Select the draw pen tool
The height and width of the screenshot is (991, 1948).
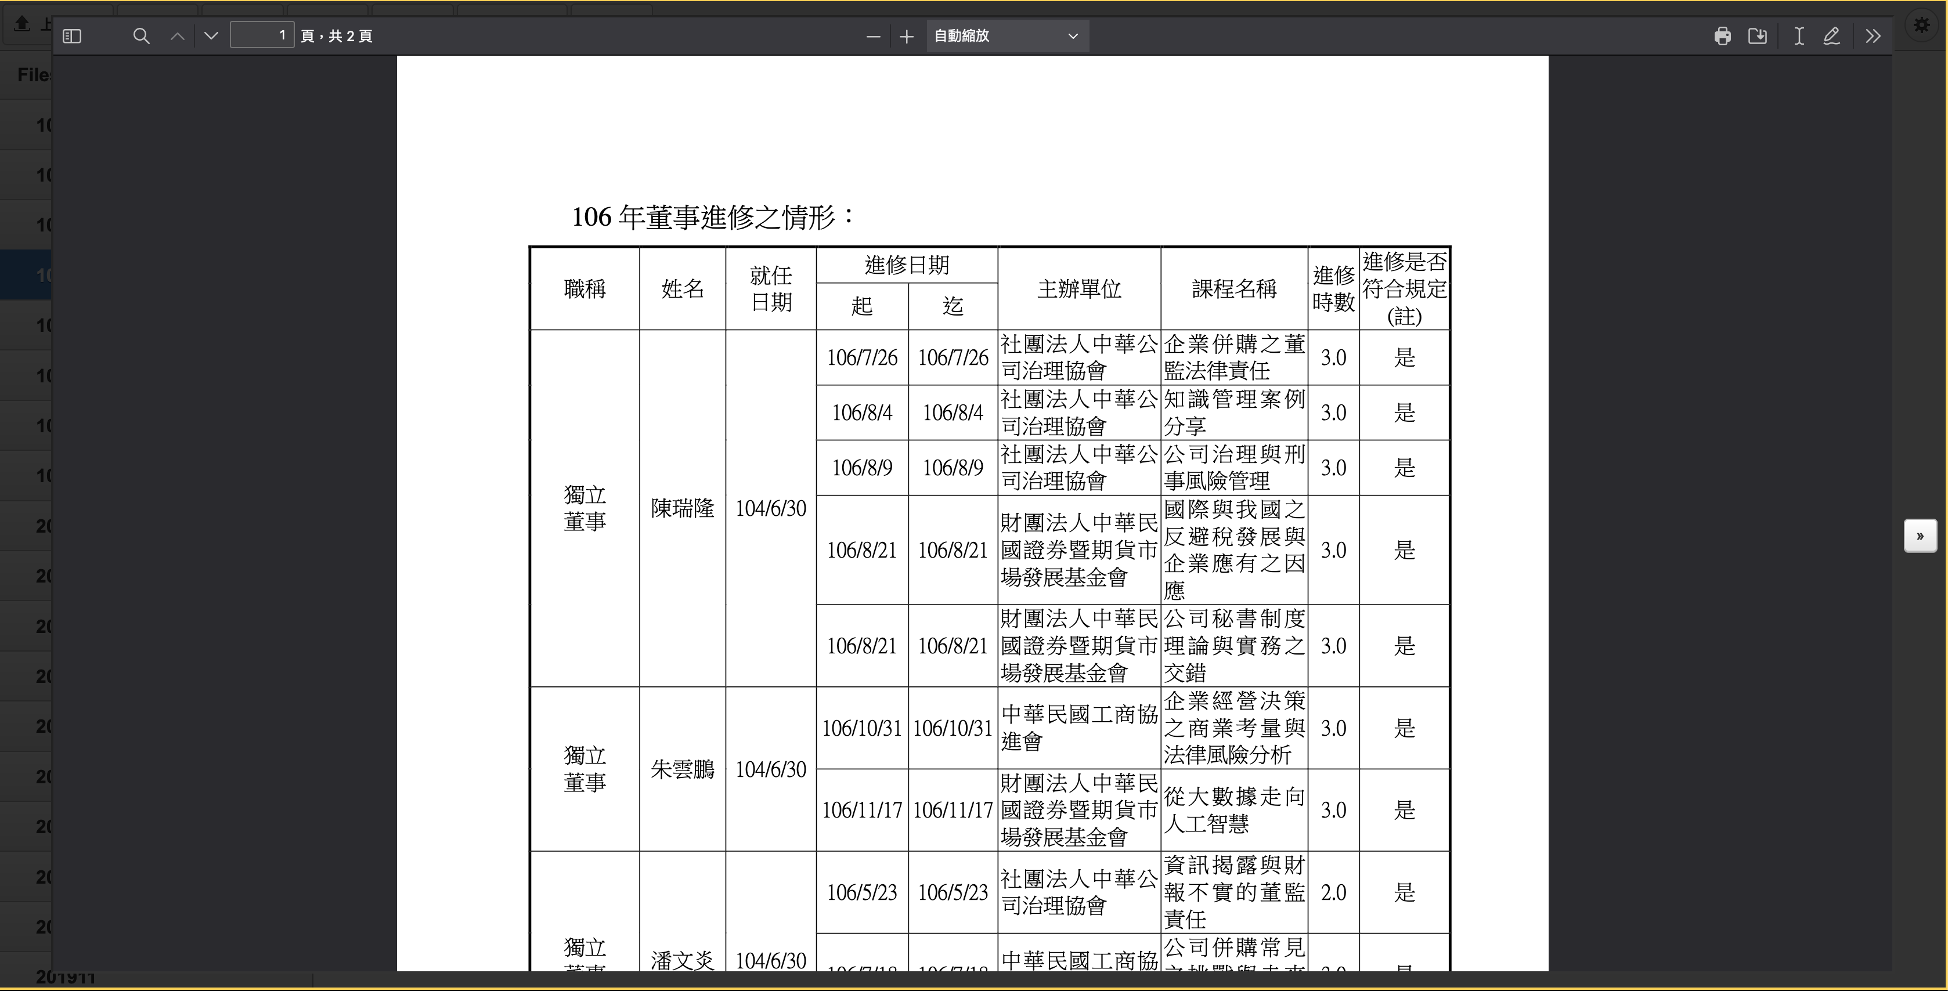pos(1831,35)
